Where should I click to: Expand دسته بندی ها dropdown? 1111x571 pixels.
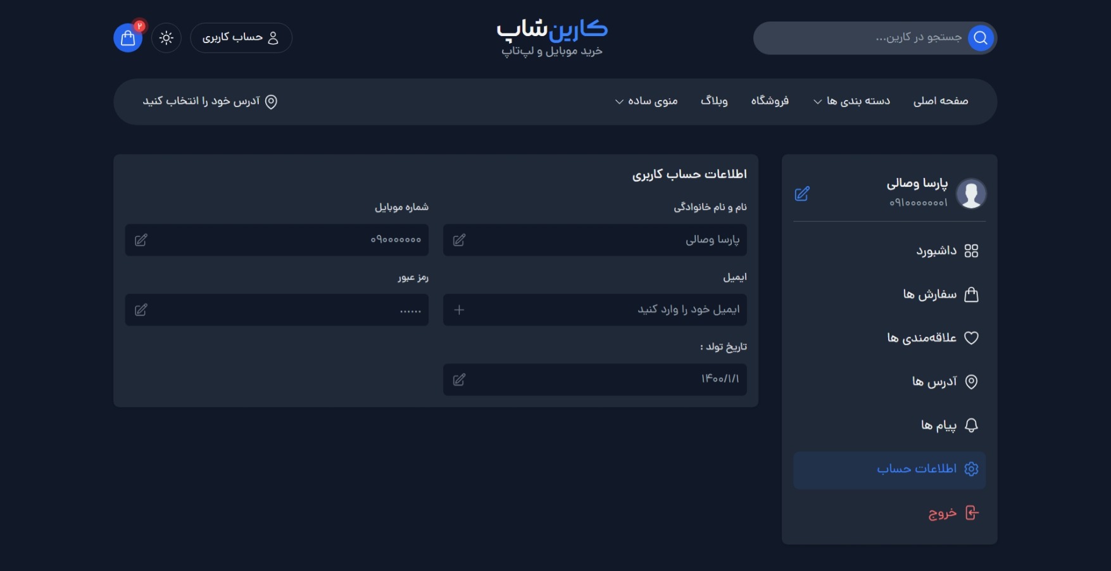point(851,101)
